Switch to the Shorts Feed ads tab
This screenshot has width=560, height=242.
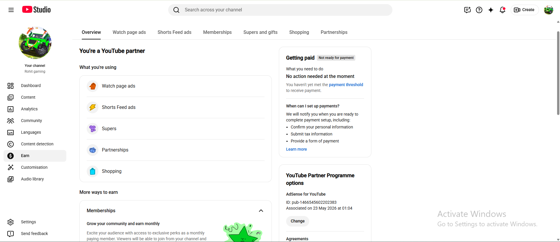(175, 32)
